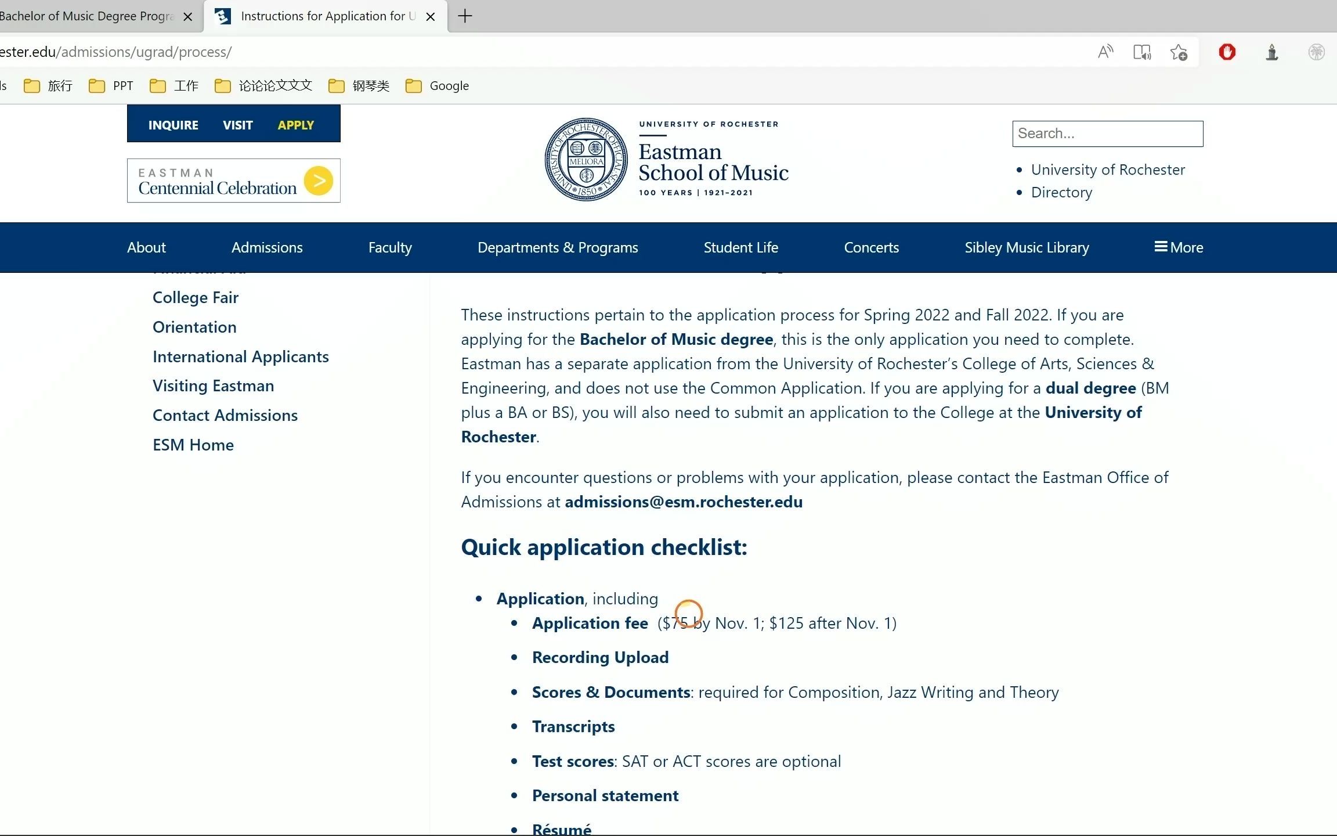Open Sibley Music Library menu

point(1027,247)
